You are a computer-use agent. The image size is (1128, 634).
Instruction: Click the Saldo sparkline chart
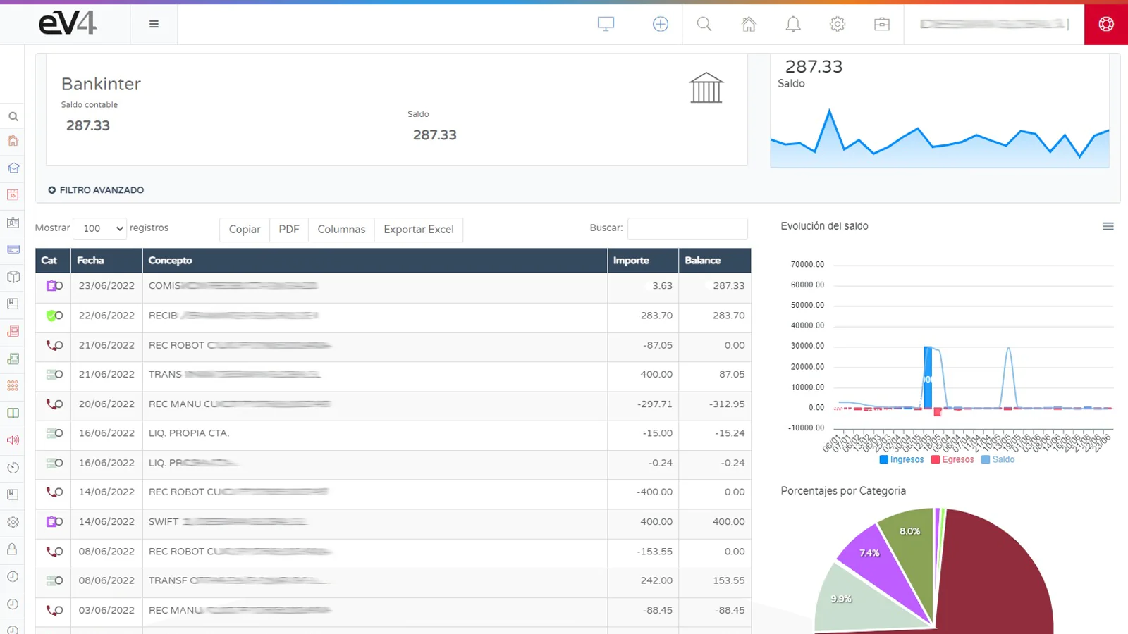click(x=939, y=139)
